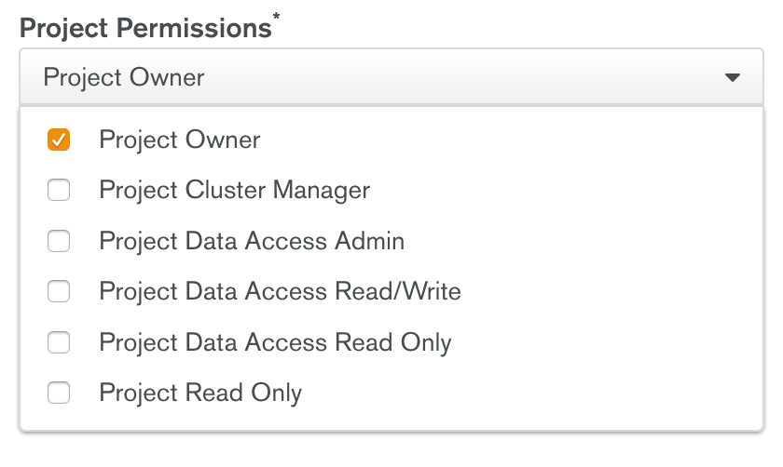Tick the Project Data Access Admin checkbox
This screenshot has width=783, height=467.
[x=59, y=241]
